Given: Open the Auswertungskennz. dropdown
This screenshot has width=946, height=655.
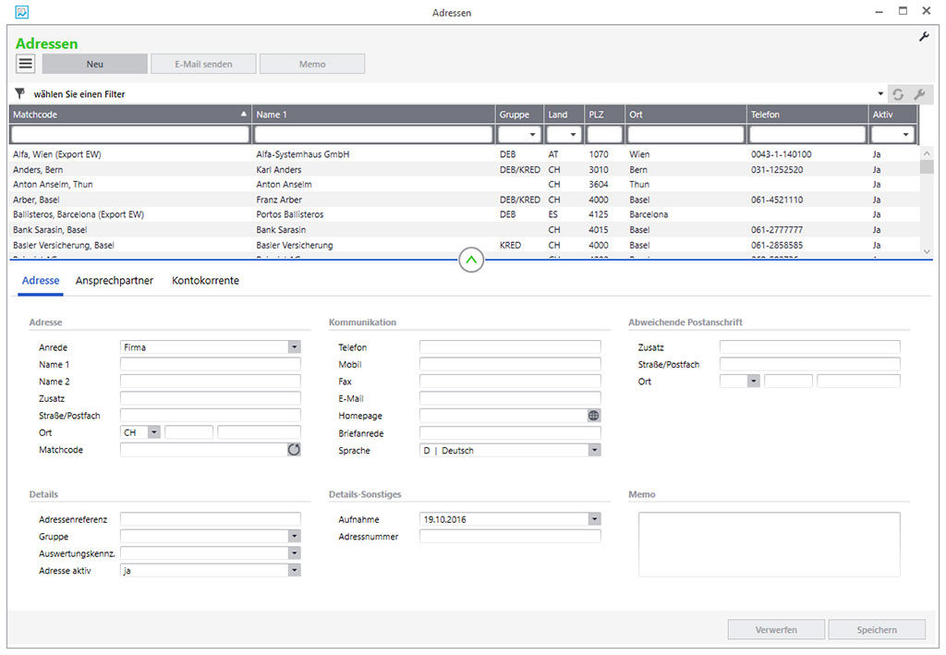Looking at the screenshot, I should (x=294, y=553).
